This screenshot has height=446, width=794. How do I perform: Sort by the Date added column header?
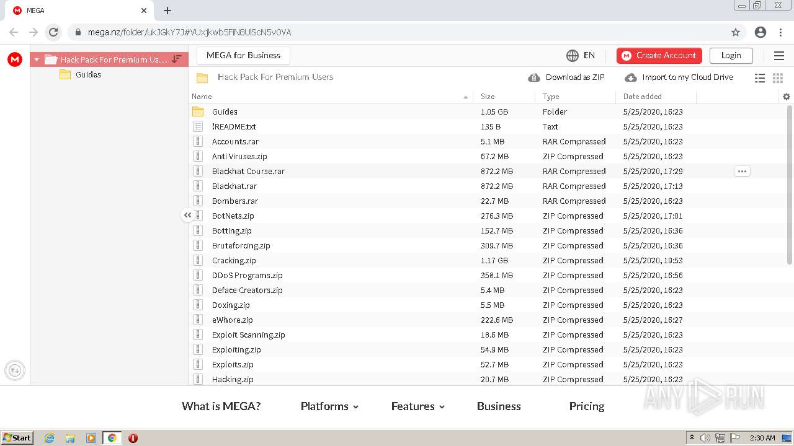(643, 97)
